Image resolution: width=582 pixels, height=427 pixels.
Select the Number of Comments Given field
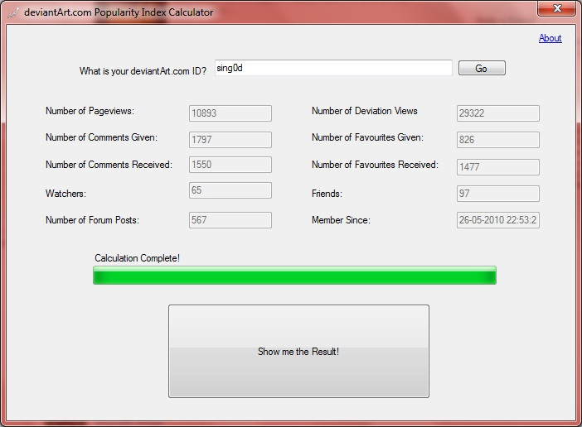(230, 140)
